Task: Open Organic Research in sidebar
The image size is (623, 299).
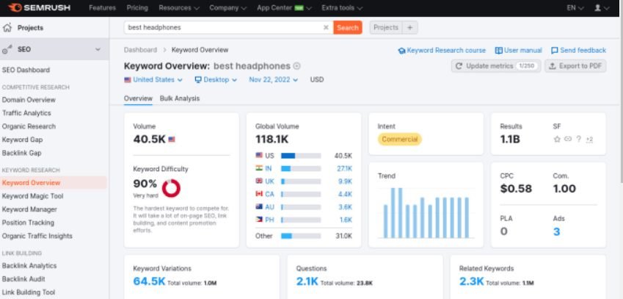Action: 29,126
